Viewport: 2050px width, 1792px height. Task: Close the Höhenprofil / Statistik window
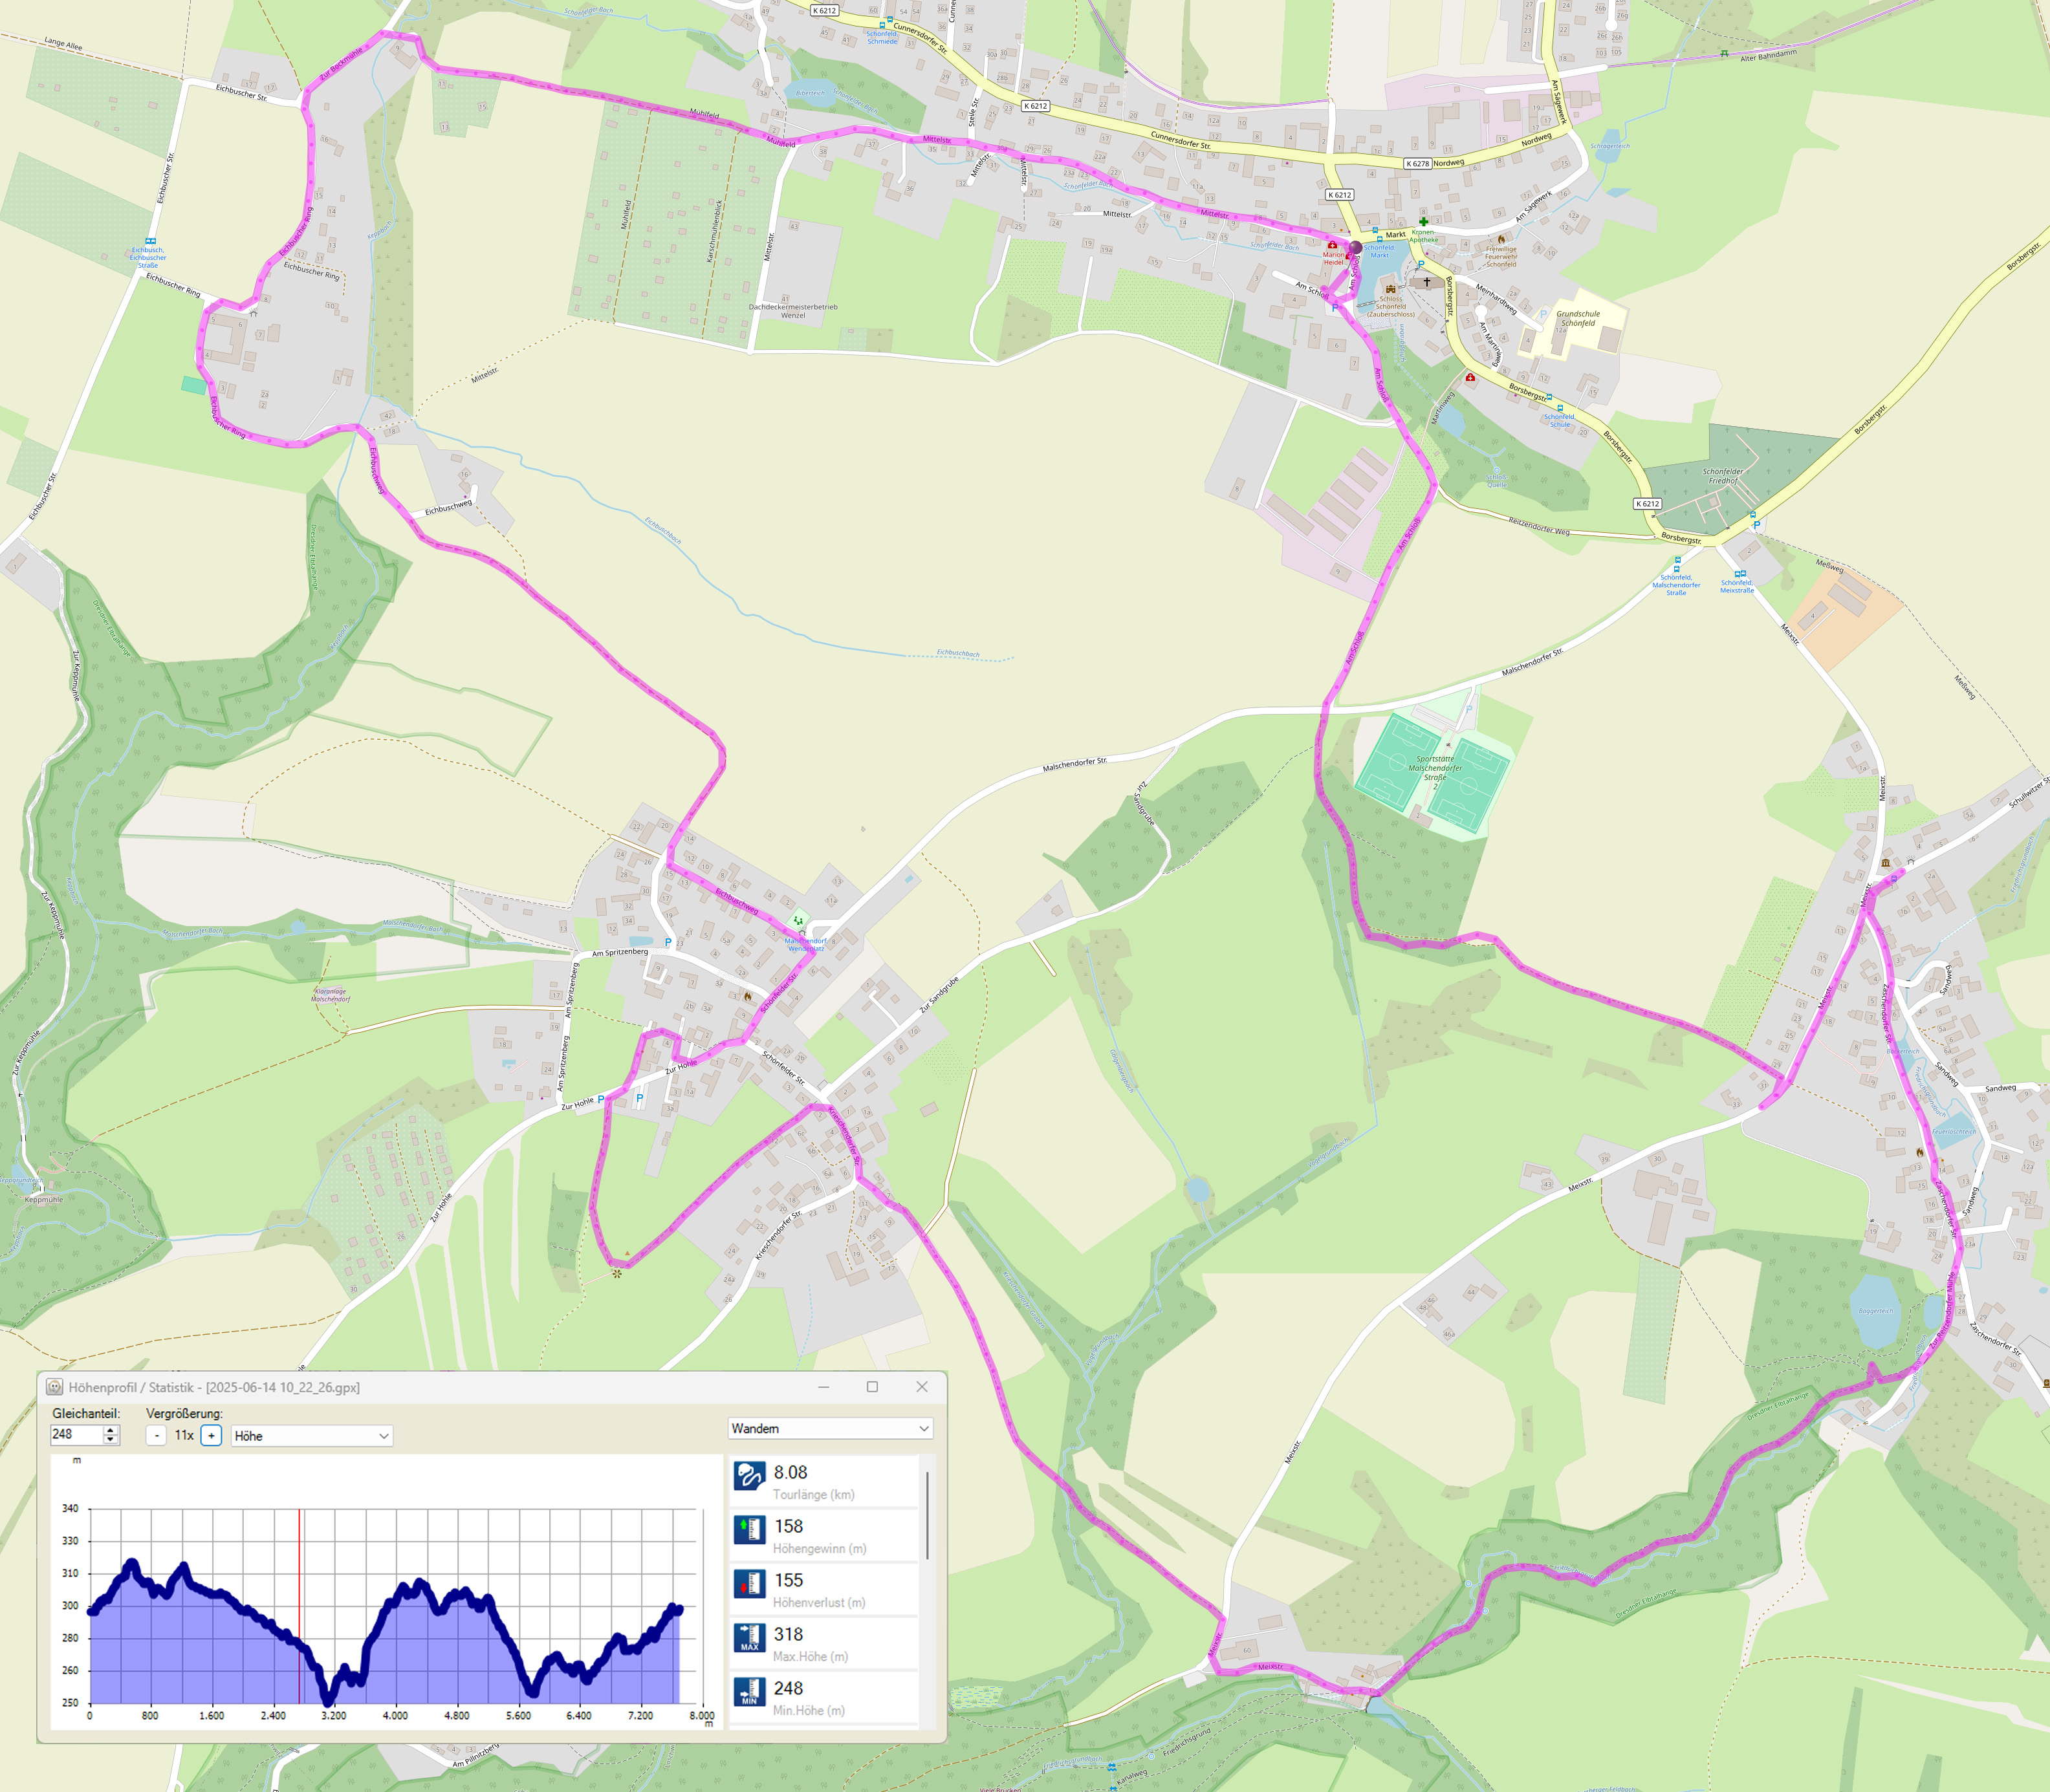coord(921,1387)
